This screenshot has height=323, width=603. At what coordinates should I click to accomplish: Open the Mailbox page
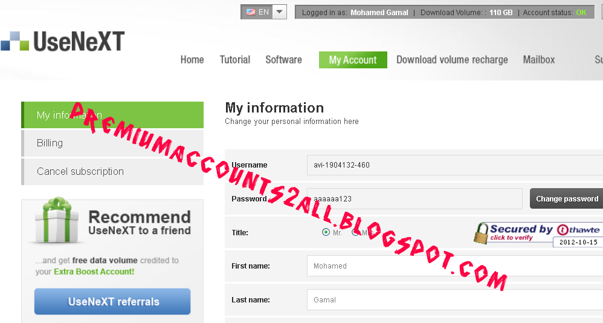pos(539,60)
